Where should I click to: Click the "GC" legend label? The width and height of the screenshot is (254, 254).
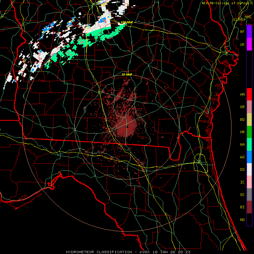point(242,195)
